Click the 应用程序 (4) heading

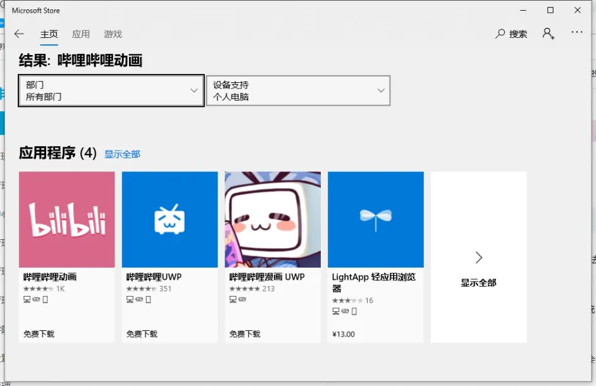pyautogui.click(x=58, y=153)
